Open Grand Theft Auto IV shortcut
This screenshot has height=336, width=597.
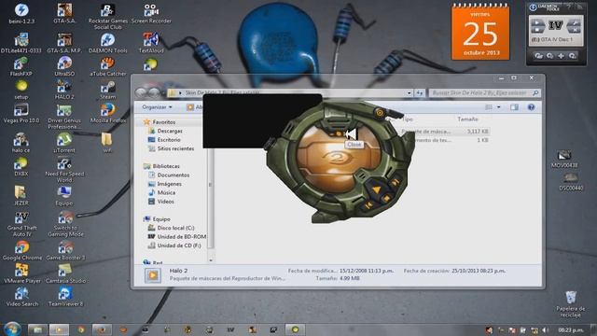[x=21, y=224]
